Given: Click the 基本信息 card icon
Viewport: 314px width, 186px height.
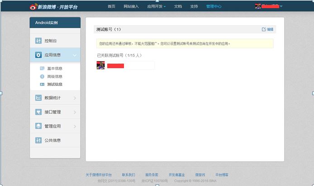Looking at the screenshot, I should click(42, 68).
